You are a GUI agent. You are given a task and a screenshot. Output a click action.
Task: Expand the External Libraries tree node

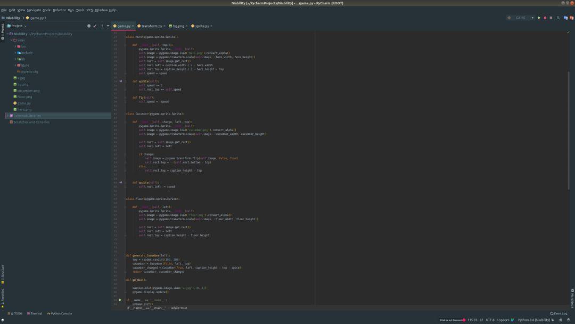point(7,116)
